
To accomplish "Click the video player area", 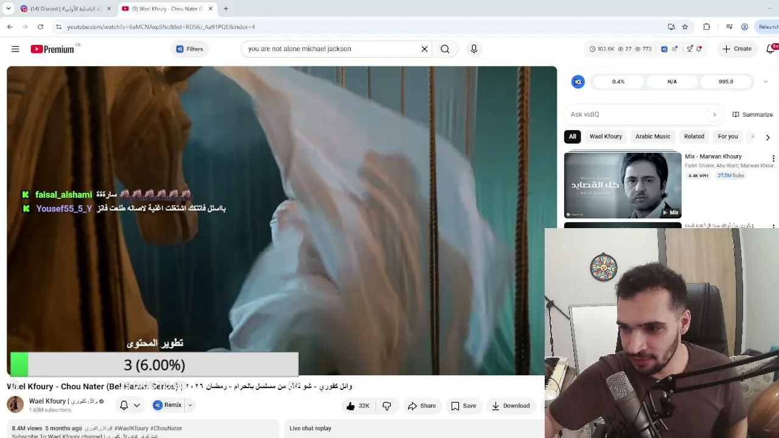I will [x=282, y=221].
